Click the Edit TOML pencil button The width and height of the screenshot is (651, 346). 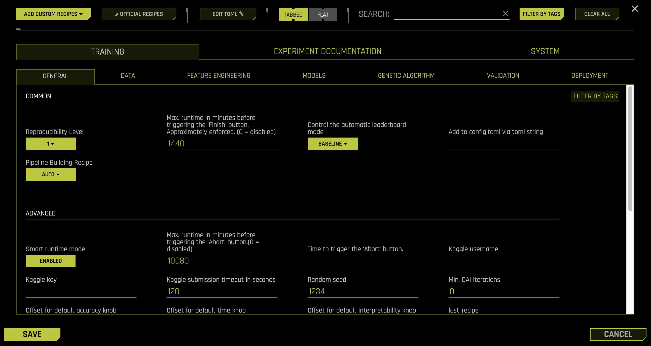point(228,14)
